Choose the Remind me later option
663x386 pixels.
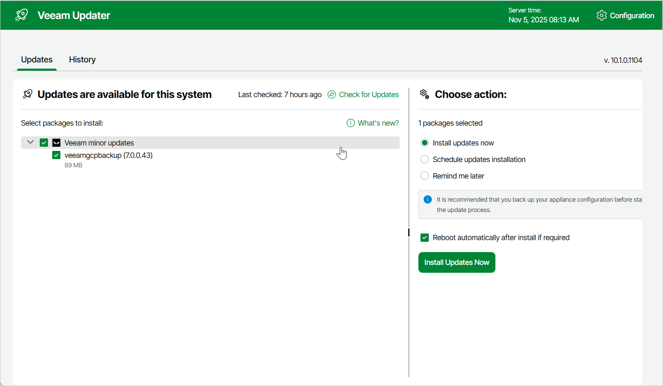(x=425, y=176)
